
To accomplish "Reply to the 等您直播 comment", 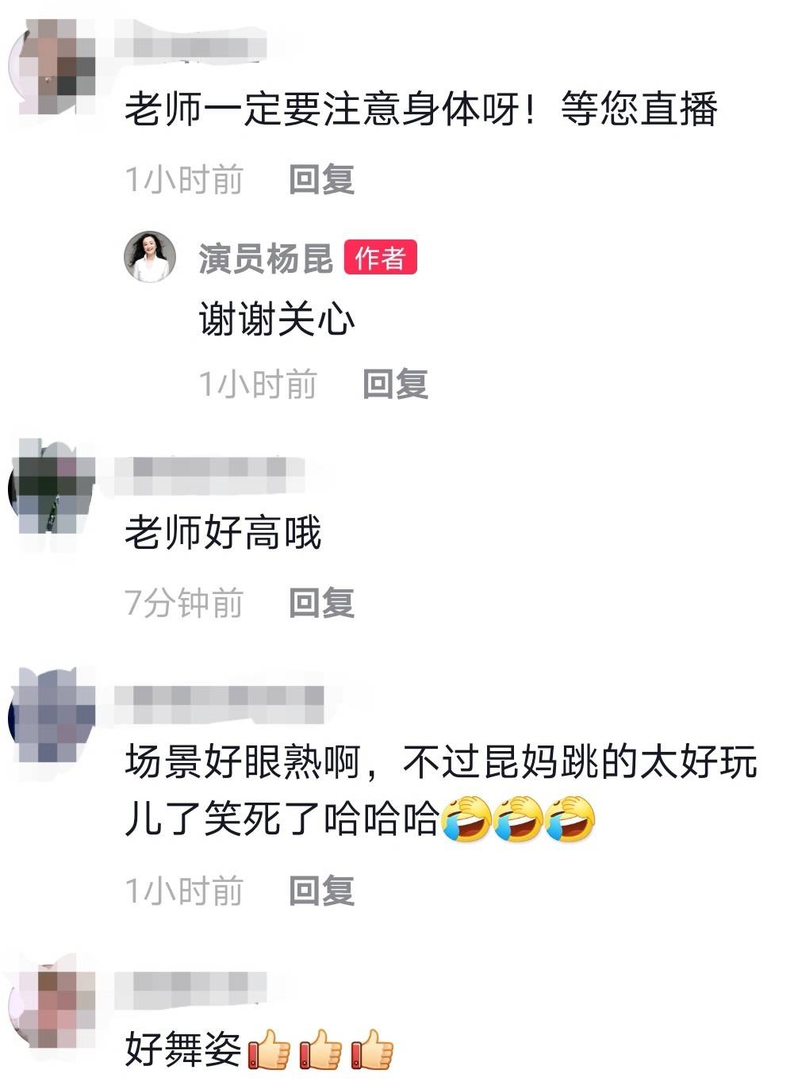I will click(321, 180).
